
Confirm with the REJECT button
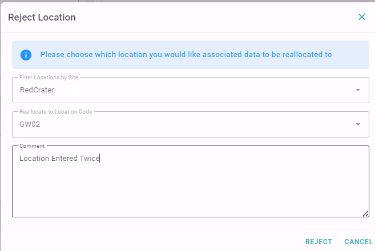[x=318, y=242]
